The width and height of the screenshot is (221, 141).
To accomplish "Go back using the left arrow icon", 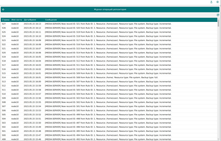I will pyautogui.click(x=4, y=10).
